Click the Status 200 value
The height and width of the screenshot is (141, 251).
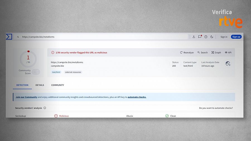click(174, 66)
